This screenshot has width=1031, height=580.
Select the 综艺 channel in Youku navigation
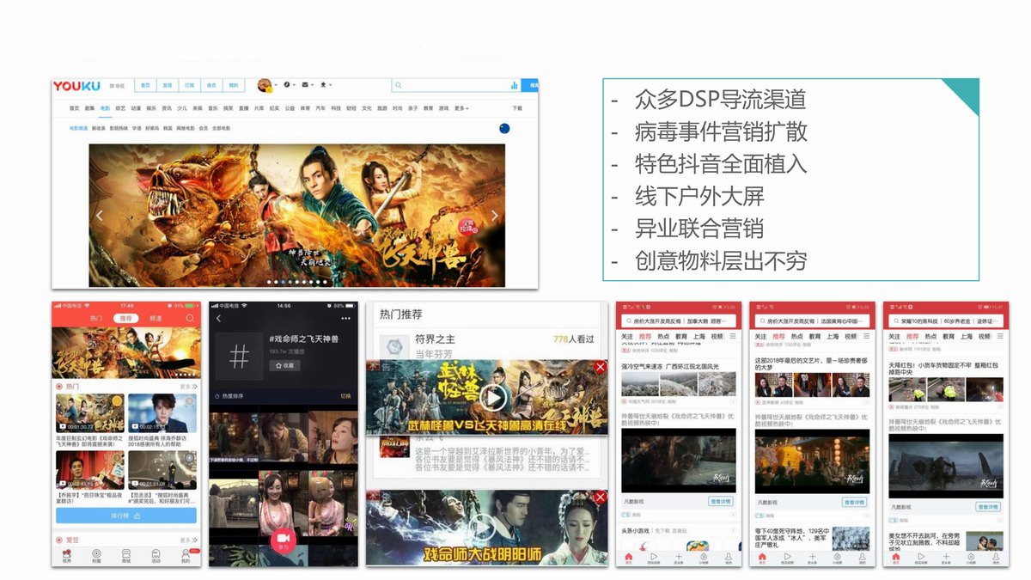pos(120,108)
